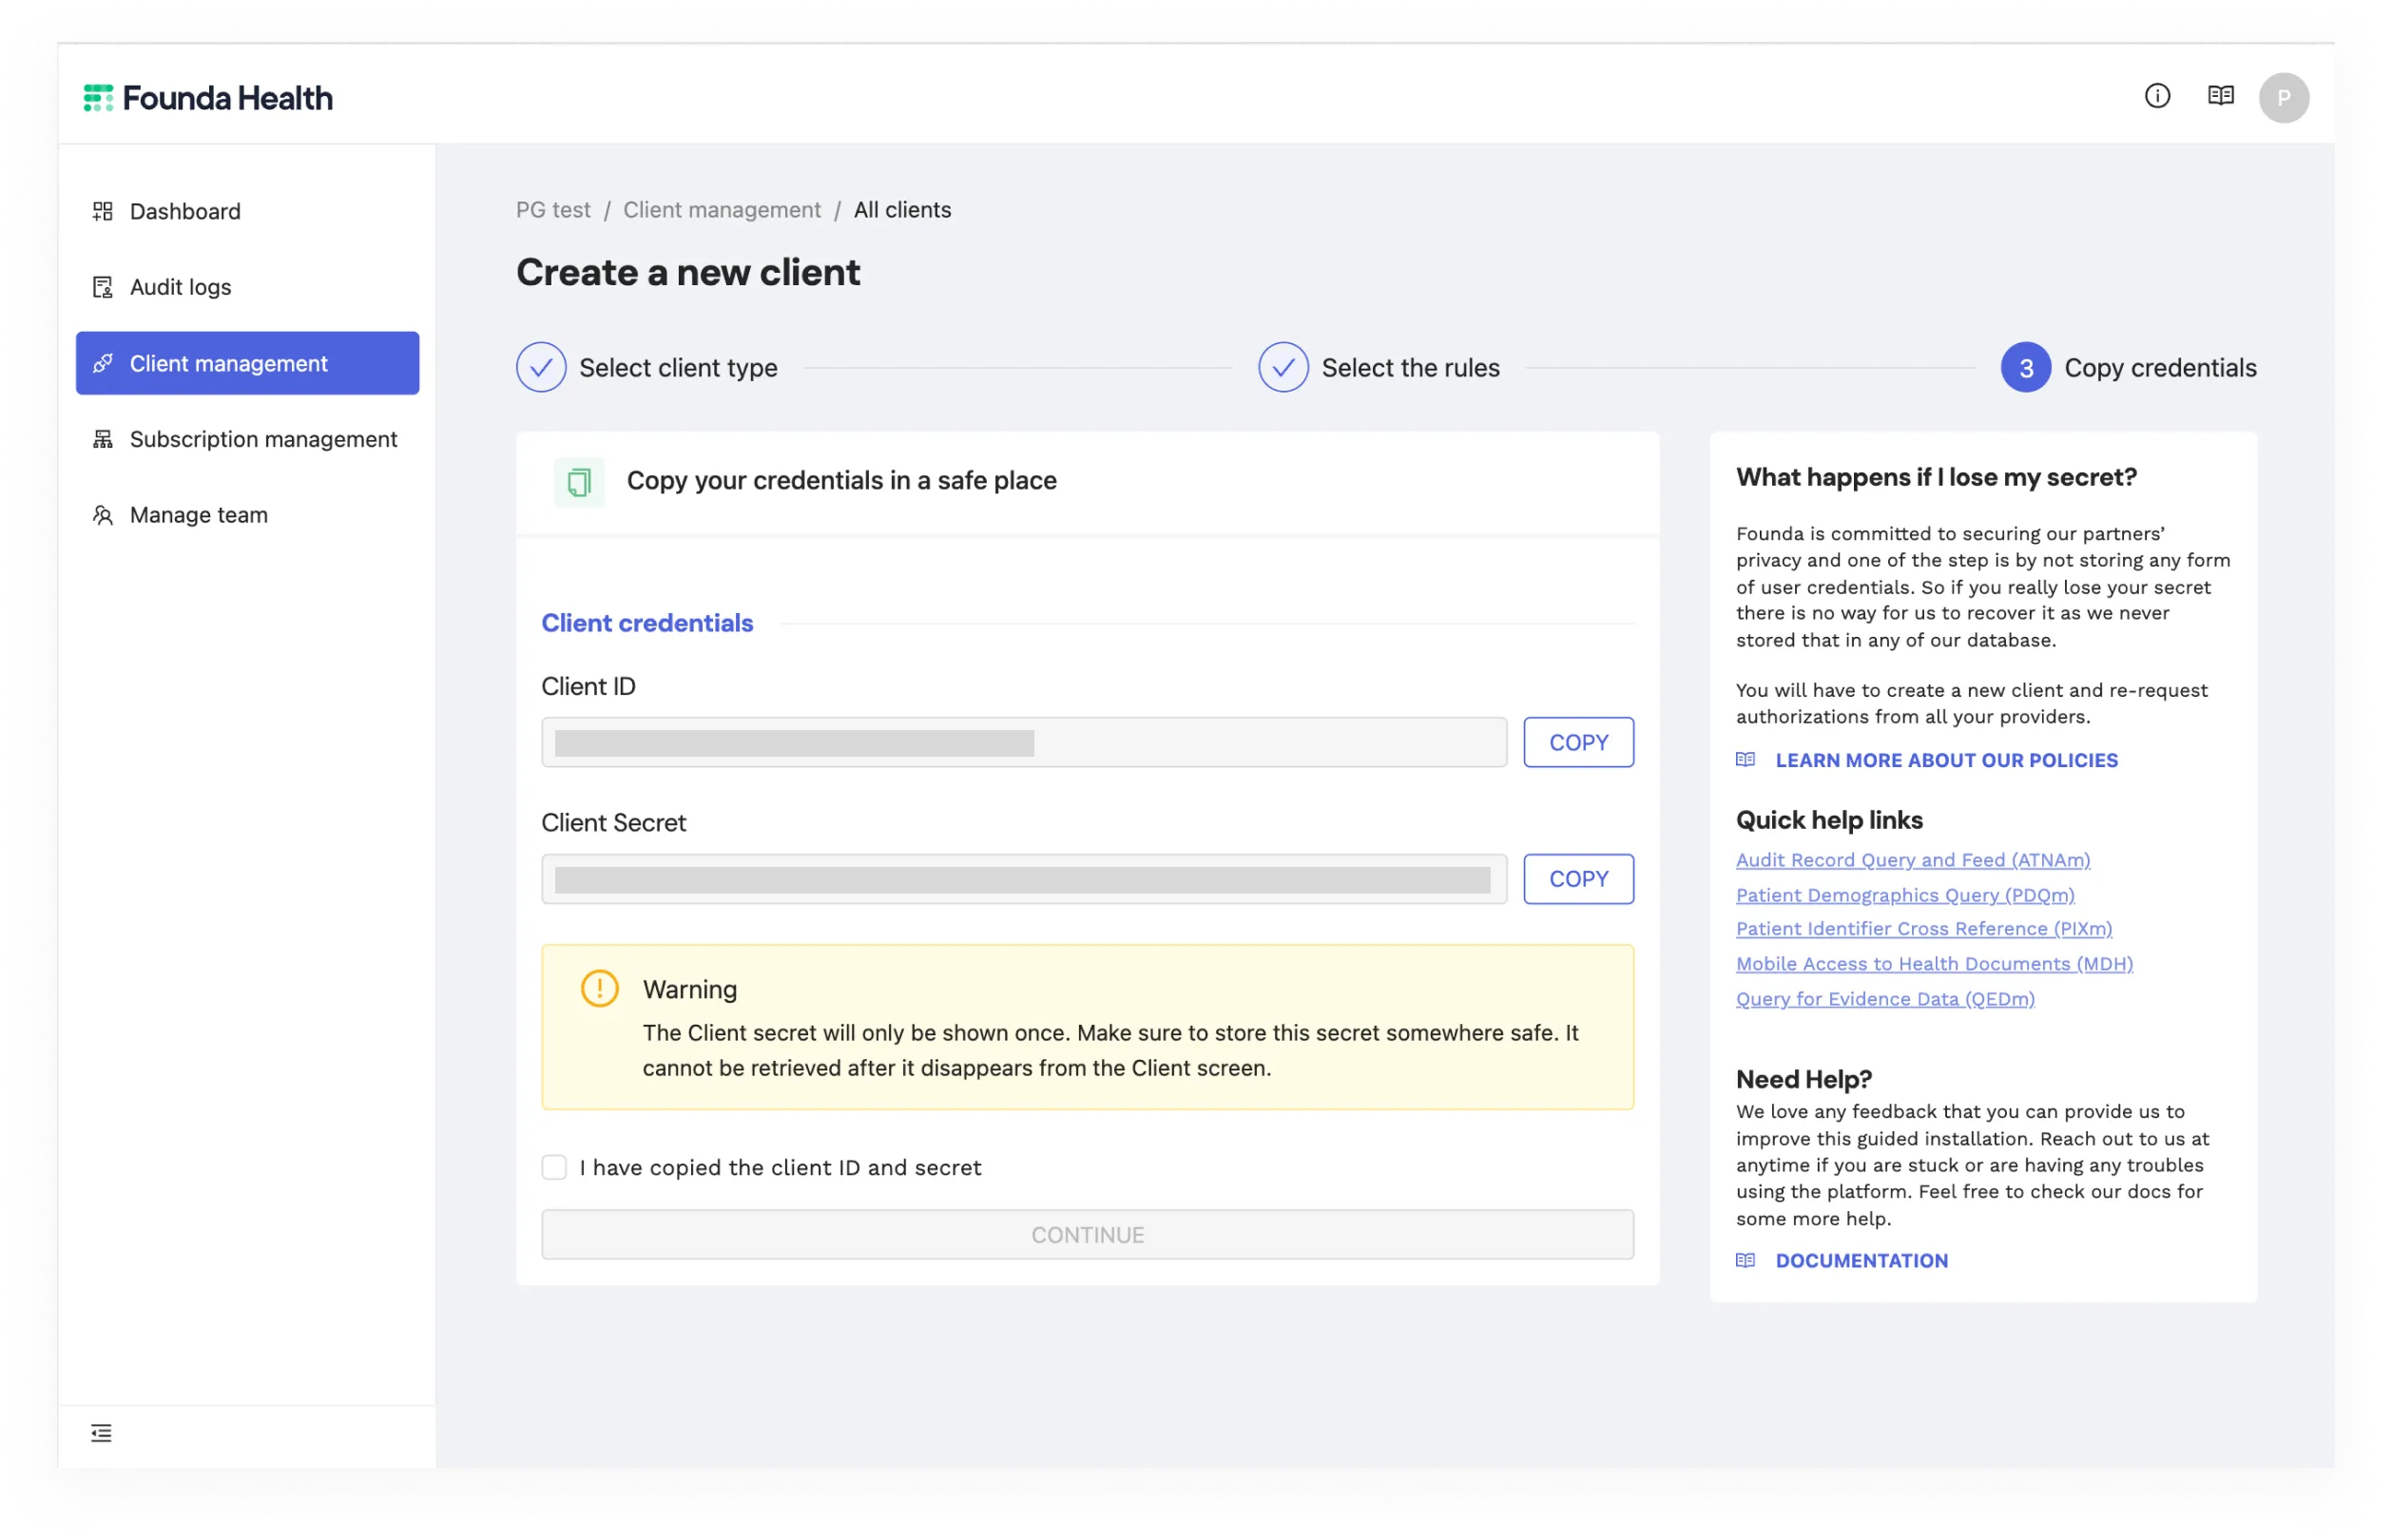
Task: Click the Audit logs icon
Action: [x=102, y=287]
